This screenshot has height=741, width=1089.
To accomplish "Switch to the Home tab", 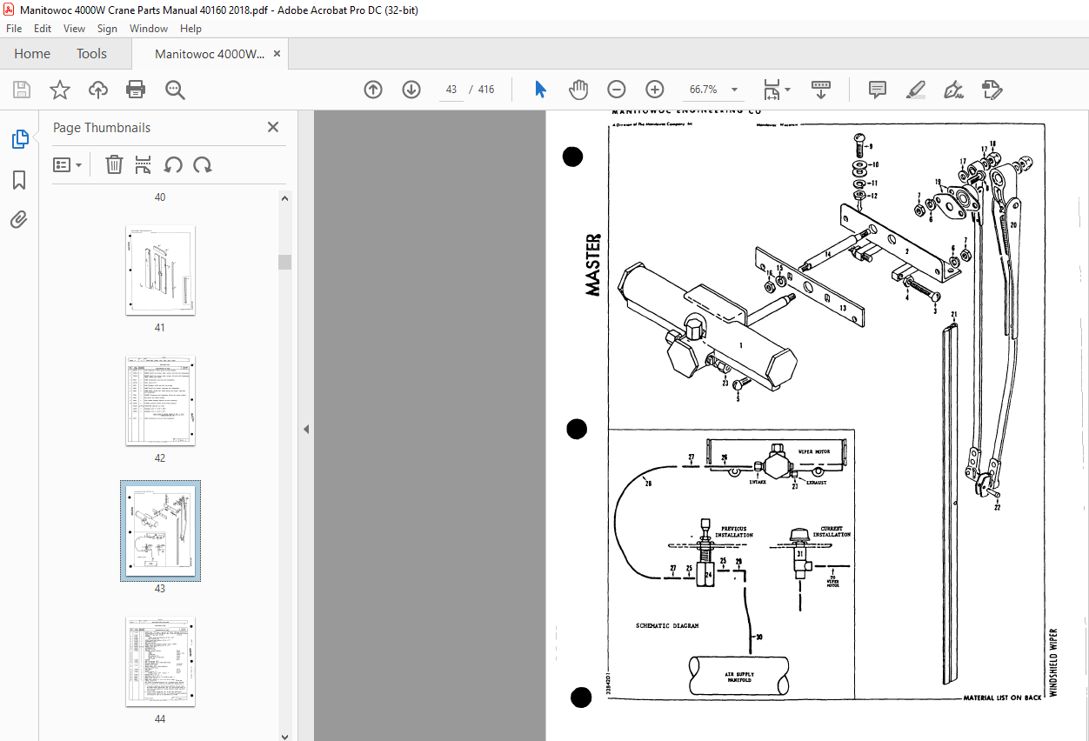I will [32, 54].
